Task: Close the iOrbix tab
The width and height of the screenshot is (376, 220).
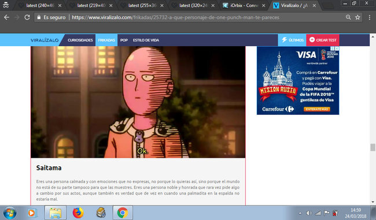Action: coord(264,6)
